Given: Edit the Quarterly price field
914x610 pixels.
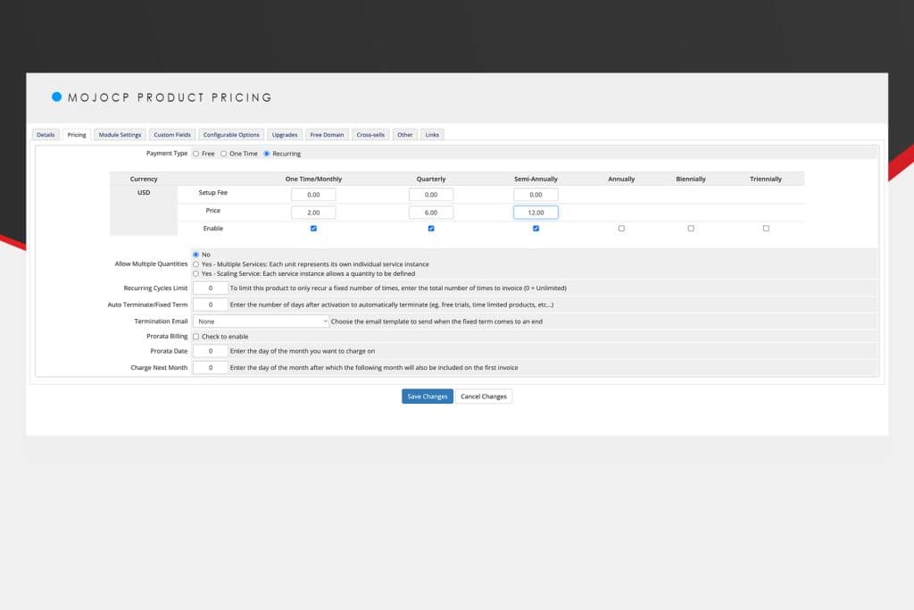Looking at the screenshot, I should click(x=431, y=213).
